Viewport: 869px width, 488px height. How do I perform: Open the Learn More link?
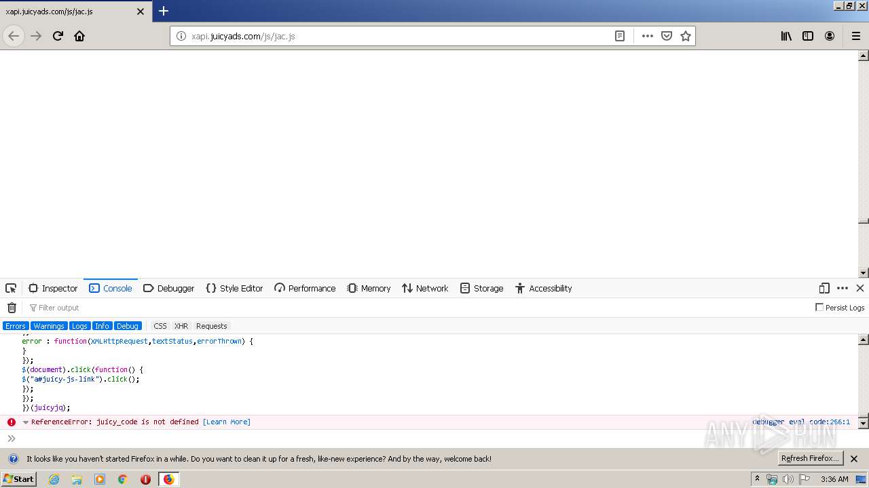[x=227, y=422]
